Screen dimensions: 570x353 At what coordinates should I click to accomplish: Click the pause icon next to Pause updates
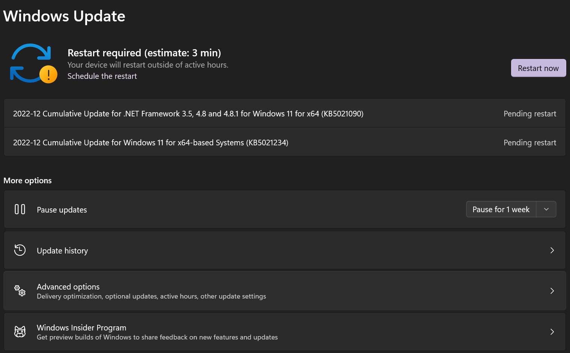tap(20, 209)
